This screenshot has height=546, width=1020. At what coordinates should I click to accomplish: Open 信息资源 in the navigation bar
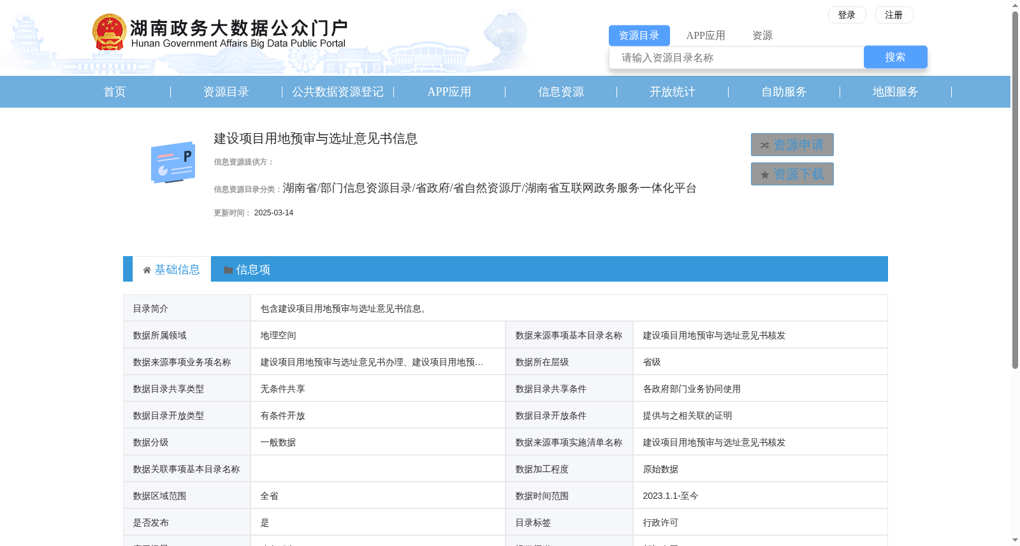coord(561,92)
